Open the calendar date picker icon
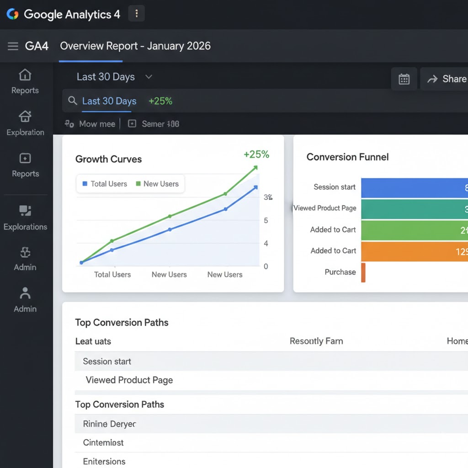468x468 pixels. click(x=404, y=79)
